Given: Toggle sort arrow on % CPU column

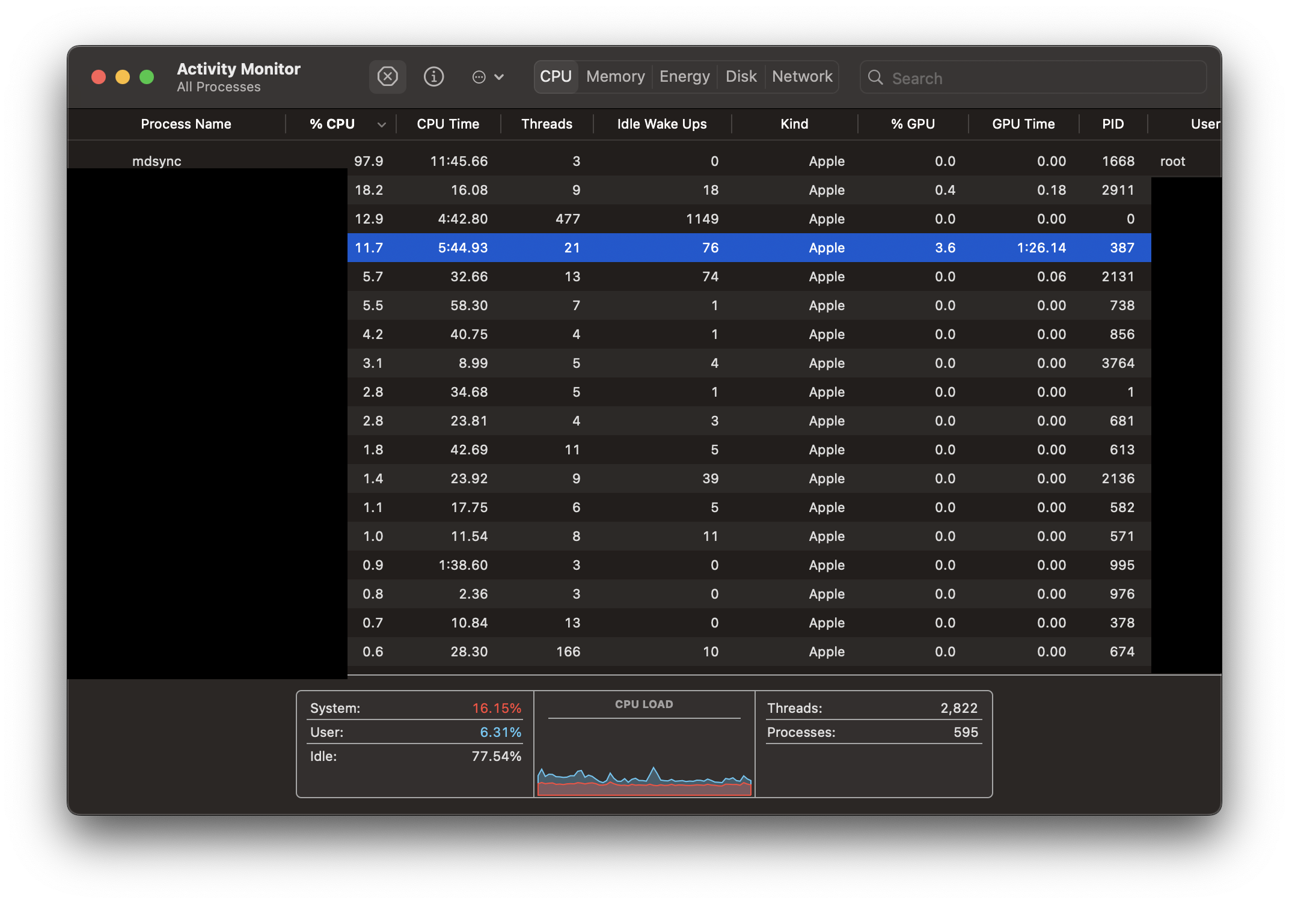Looking at the screenshot, I should [381, 124].
